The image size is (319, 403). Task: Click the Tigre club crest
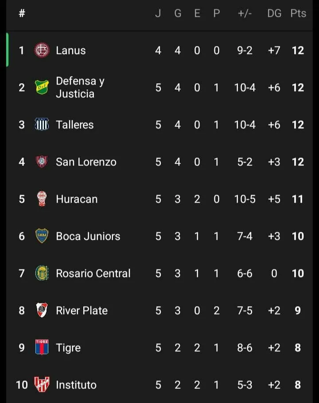tap(42, 347)
